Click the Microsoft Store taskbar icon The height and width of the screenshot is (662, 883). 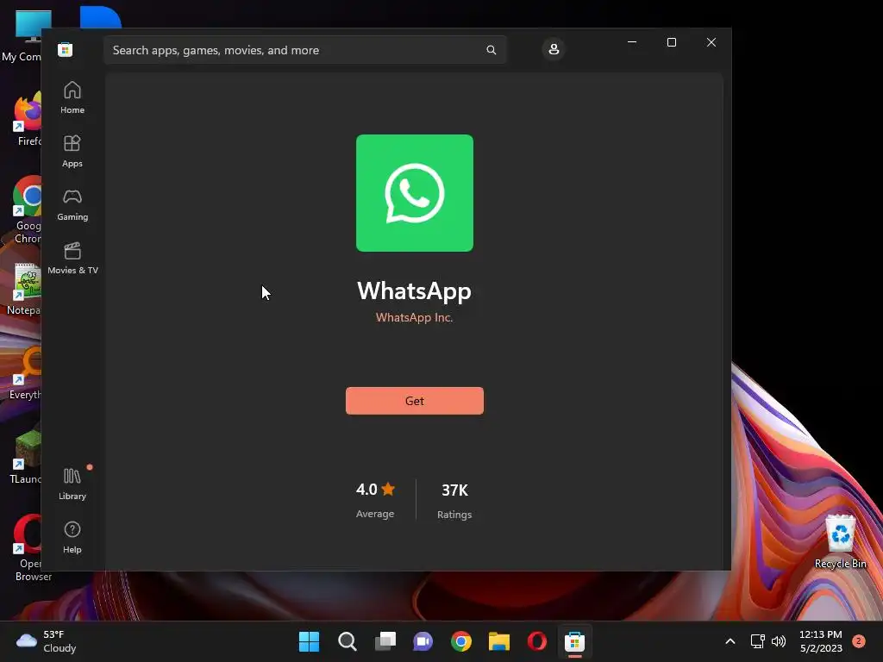(x=575, y=641)
